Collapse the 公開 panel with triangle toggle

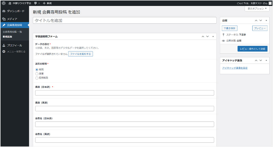(x=266, y=20)
